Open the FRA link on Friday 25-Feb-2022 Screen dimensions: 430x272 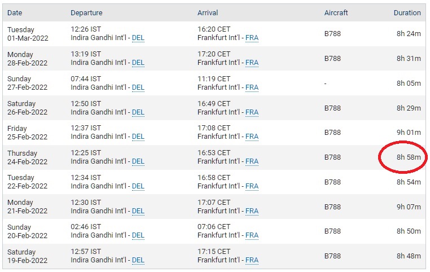252,137
